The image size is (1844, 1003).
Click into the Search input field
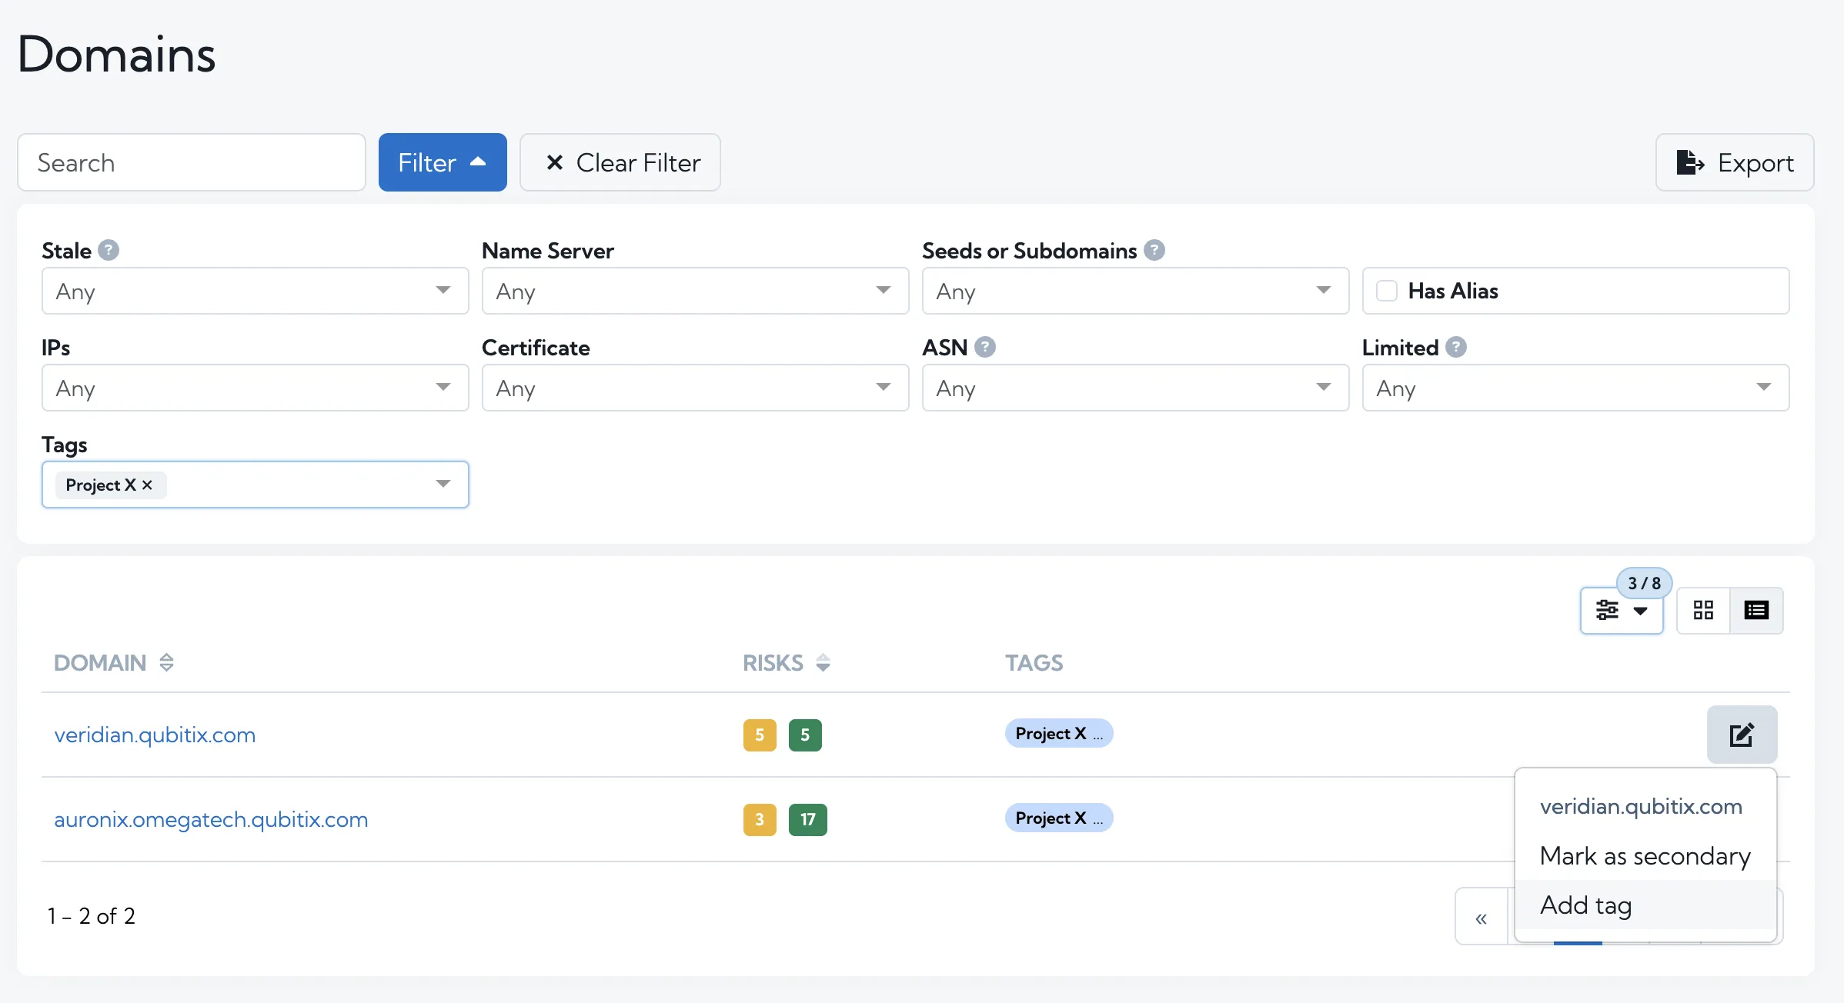pyautogui.click(x=192, y=162)
